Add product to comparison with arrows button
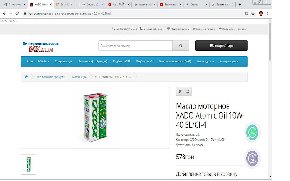This screenshot has width=290, height=181. coord(188,91)
